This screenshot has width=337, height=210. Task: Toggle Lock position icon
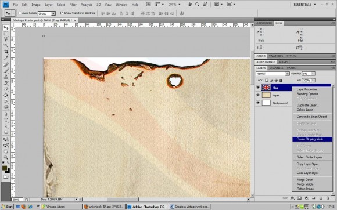276,80
